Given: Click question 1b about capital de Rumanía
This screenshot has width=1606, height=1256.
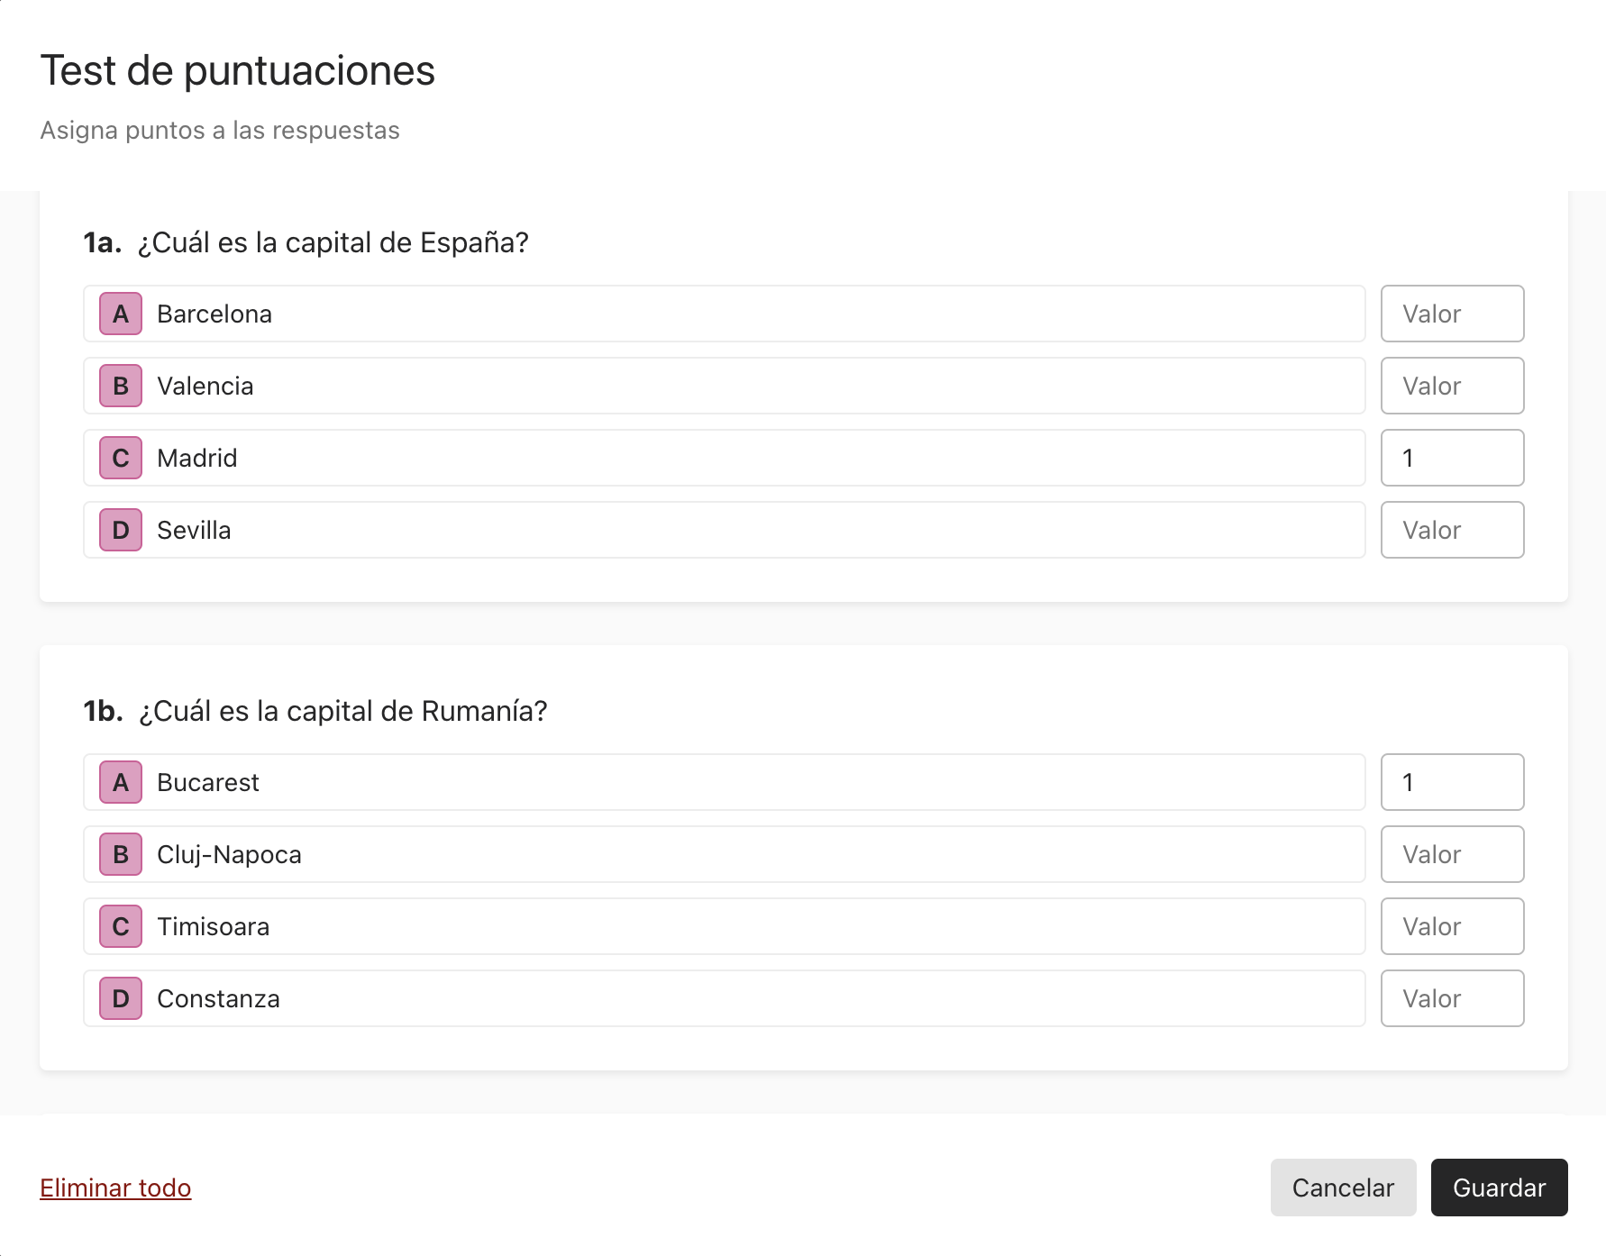Looking at the screenshot, I should (315, 711).
